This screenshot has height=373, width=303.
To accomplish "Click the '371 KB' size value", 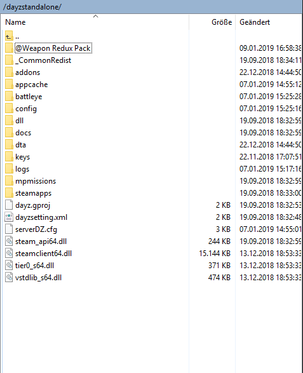I will click(x=219, y=266).
